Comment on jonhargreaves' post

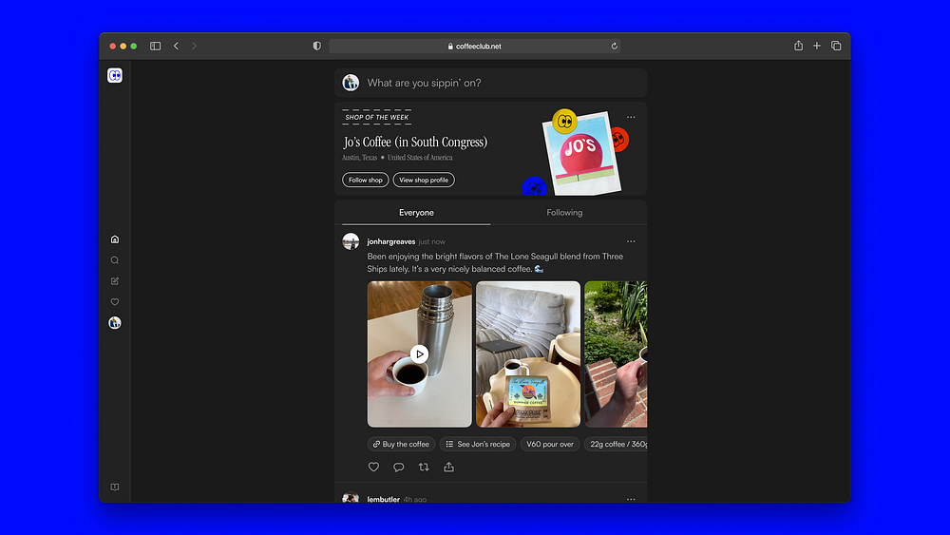pos(399,468)
